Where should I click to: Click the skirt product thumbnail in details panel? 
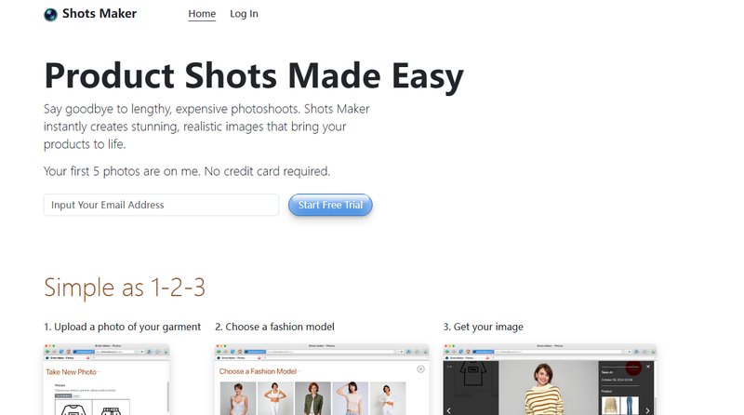(611, 406)
